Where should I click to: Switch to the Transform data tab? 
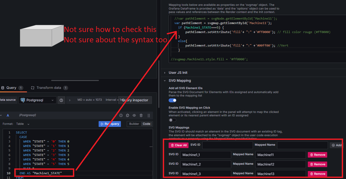50,88
